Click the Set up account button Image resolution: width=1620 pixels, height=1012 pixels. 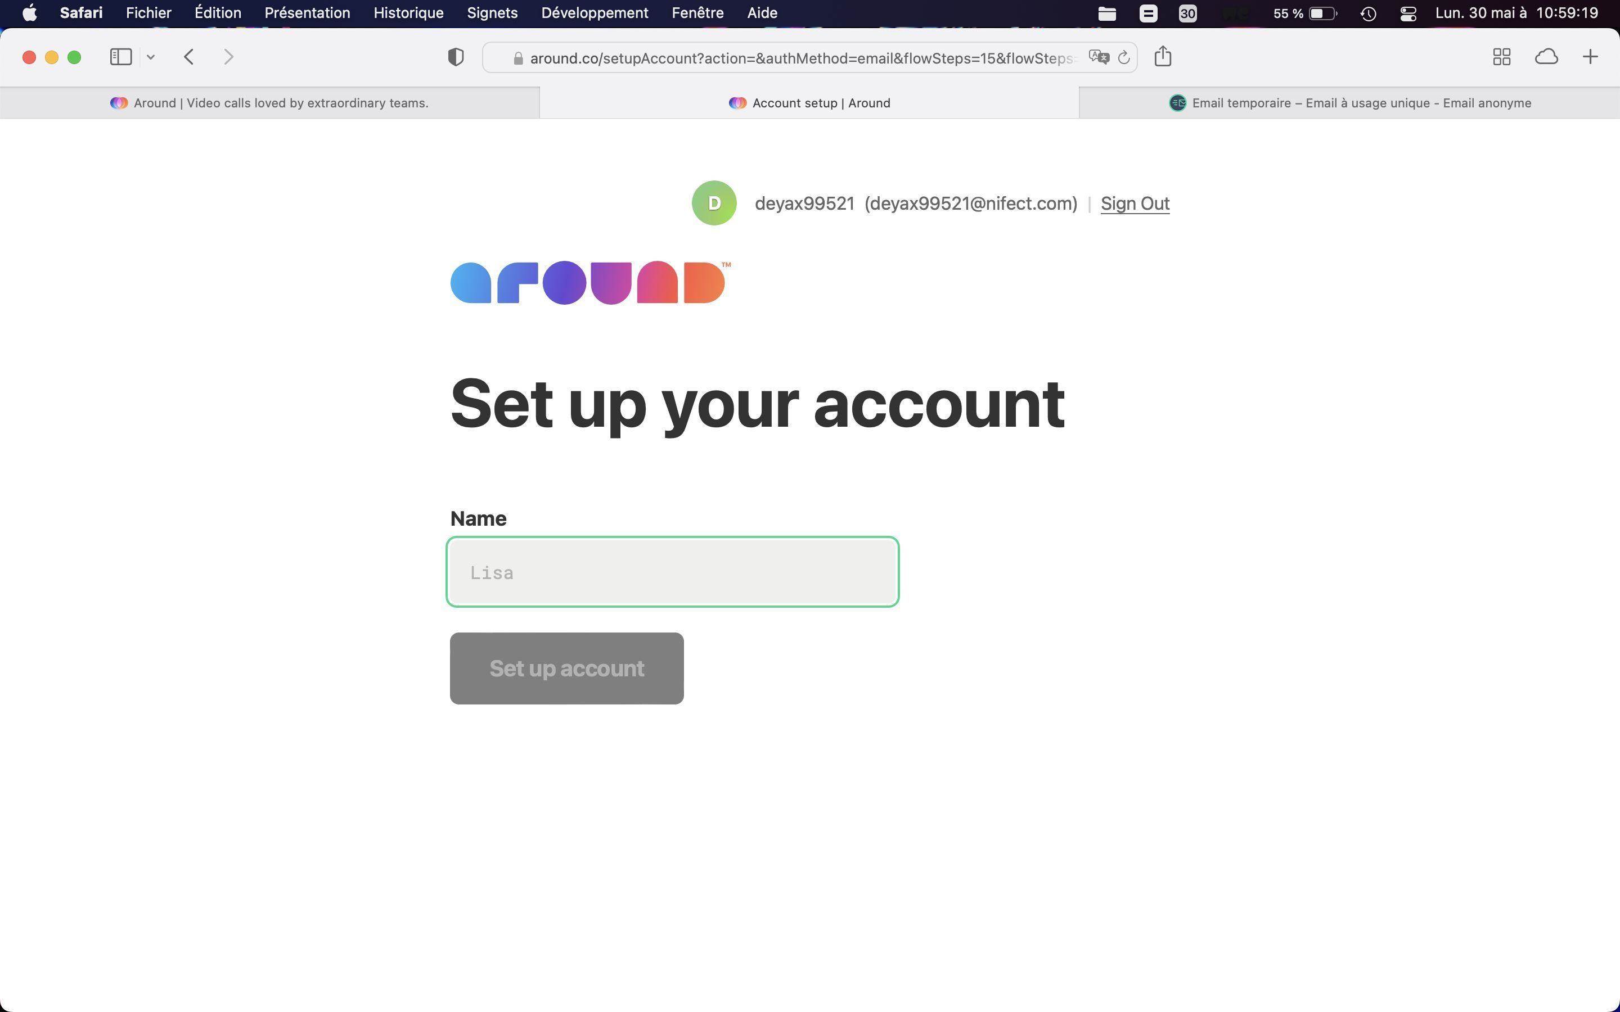pyautogui.click(x=567, y=668)
